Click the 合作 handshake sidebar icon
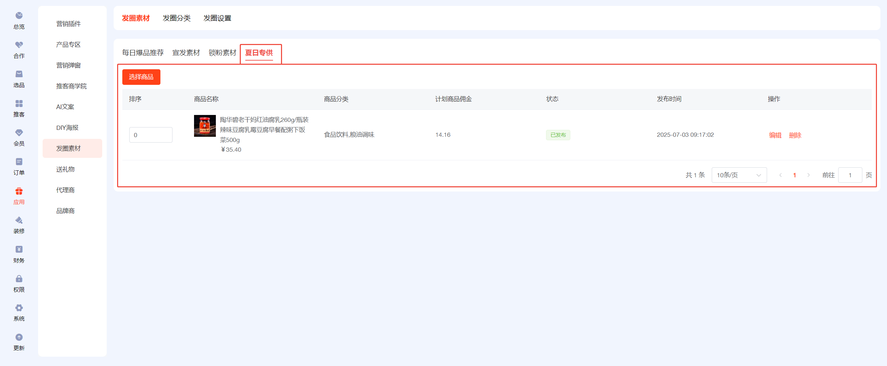 click(19, 45)
